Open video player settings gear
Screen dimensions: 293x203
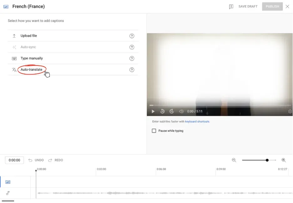[x=290, y=112]
